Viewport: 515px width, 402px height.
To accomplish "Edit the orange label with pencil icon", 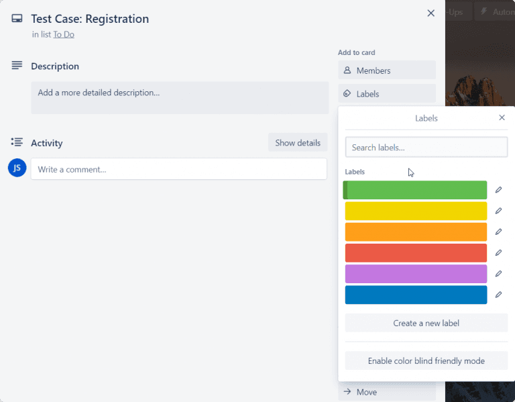I will 498,232.
